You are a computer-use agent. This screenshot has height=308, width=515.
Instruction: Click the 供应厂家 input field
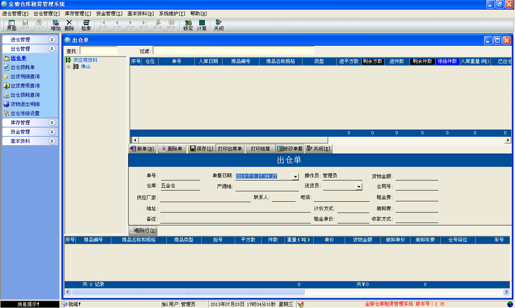click(205, 198)
